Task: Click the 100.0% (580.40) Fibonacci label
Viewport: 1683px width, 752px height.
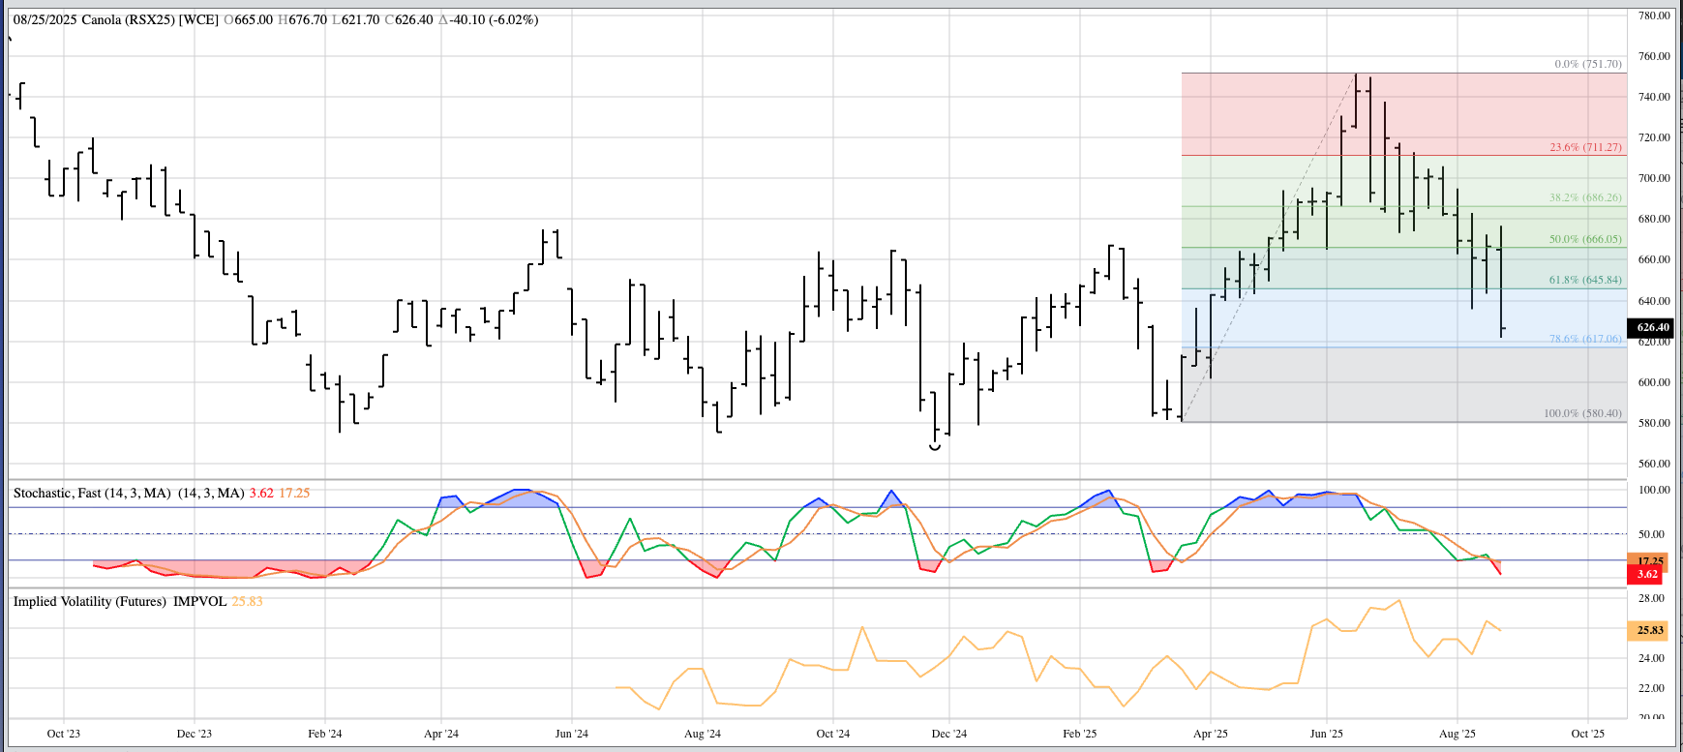Action: tap(1582, 413)
